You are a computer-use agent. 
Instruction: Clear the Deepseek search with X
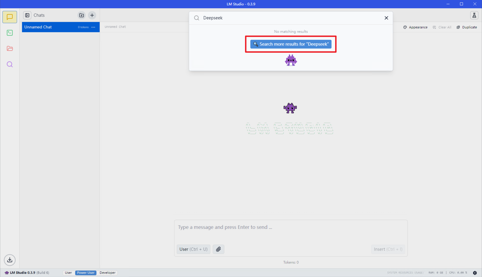click(x=386, y=18)
